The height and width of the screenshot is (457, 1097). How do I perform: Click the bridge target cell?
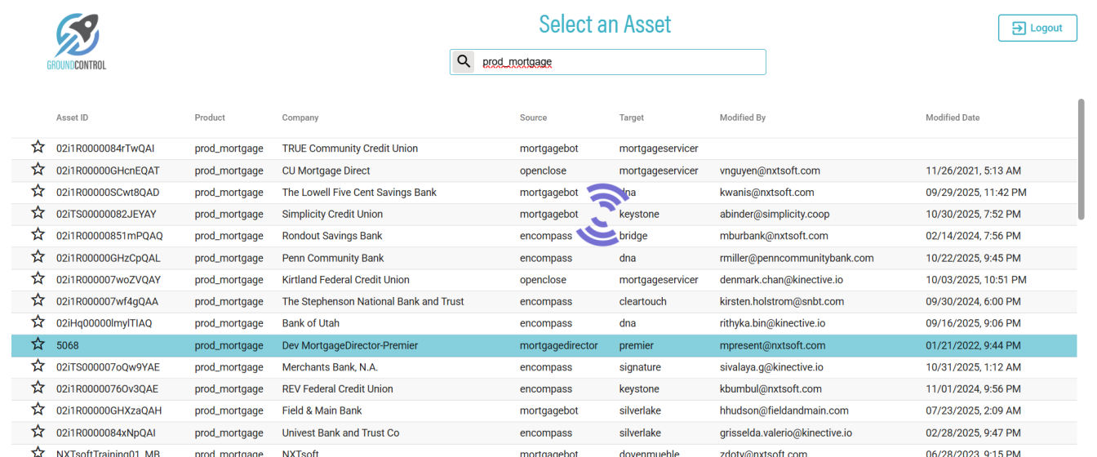633,236
